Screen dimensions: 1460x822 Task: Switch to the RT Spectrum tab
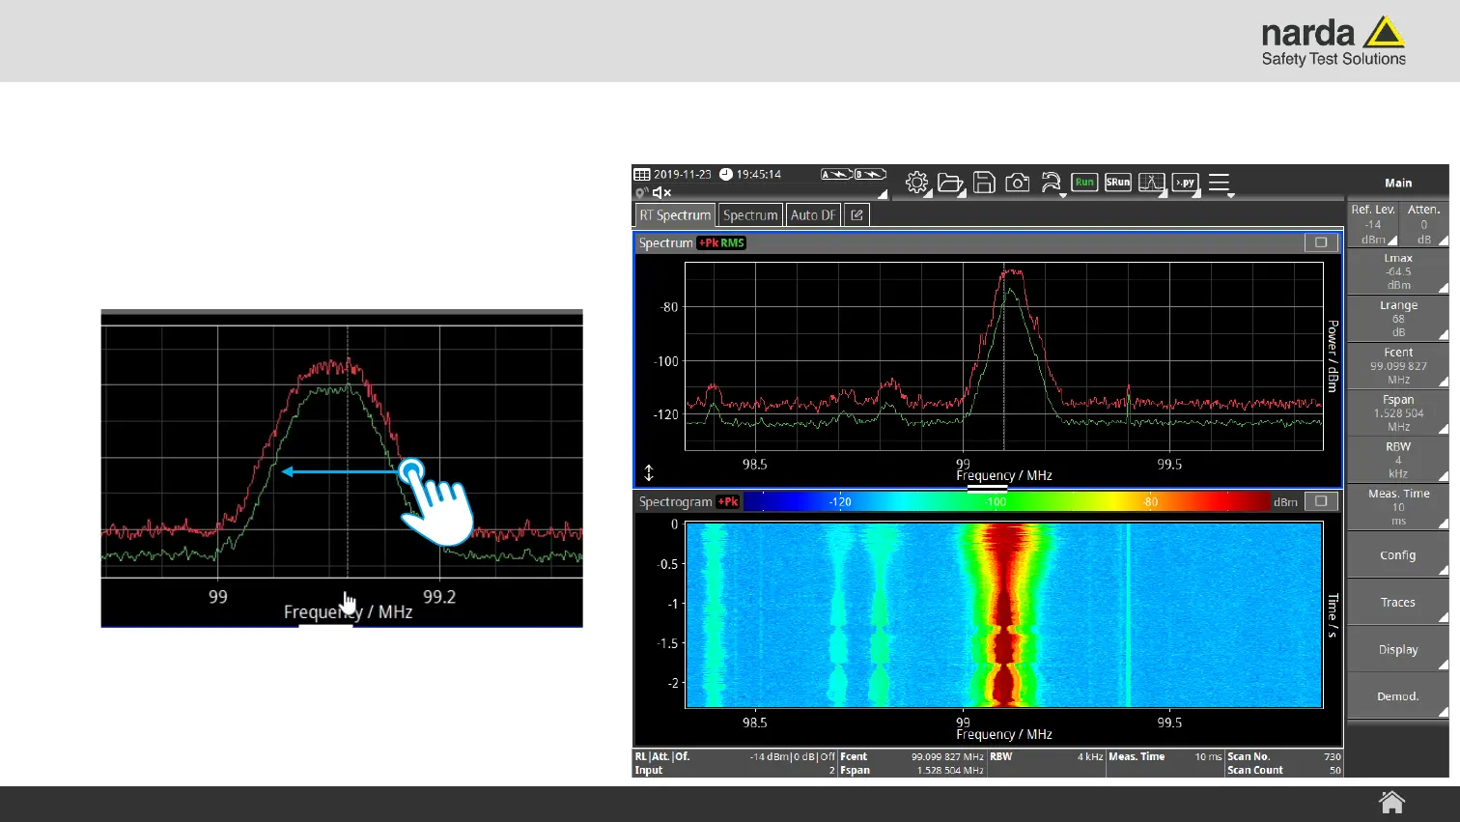675,215
